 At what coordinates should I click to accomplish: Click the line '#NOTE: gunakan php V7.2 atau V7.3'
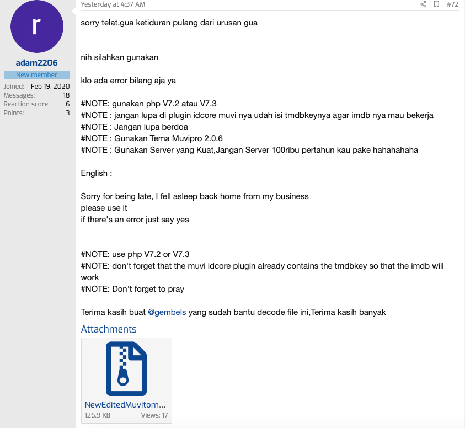pyautogui.click(x=148, y=104)
